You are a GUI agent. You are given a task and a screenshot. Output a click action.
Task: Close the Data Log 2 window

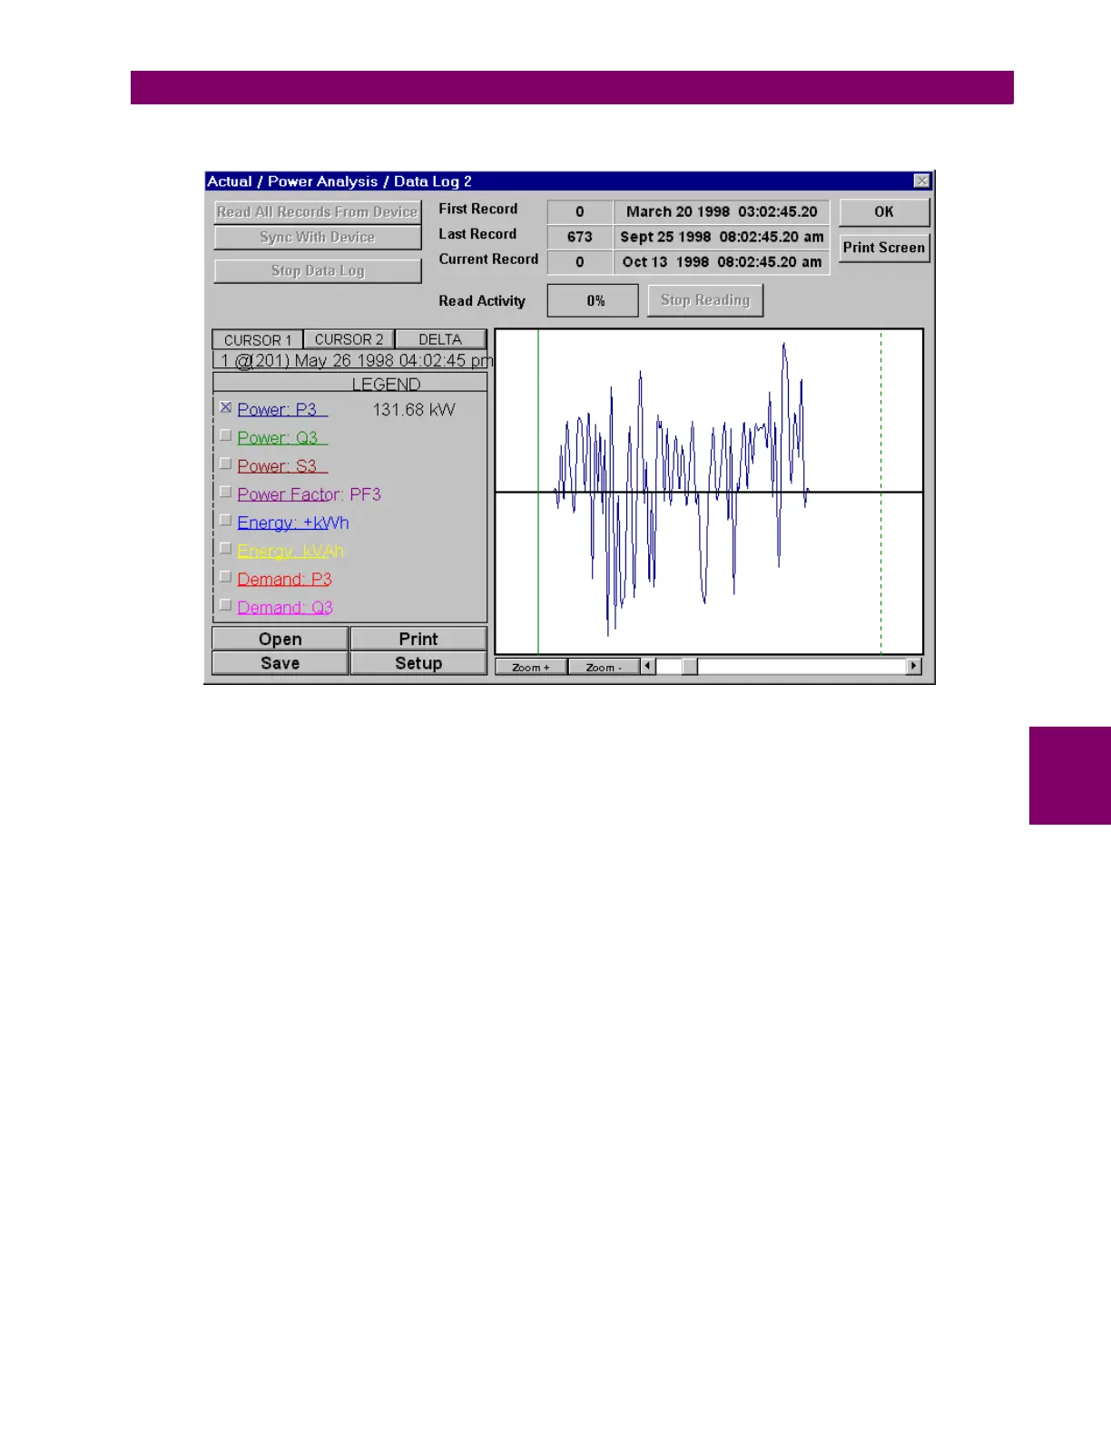921,181
